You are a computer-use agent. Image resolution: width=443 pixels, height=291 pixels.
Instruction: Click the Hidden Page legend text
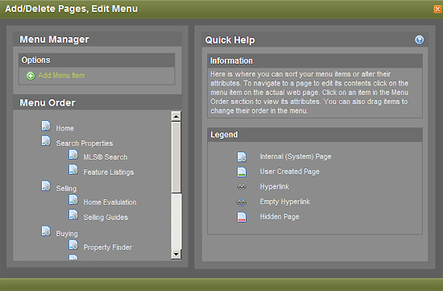[279, 217]
